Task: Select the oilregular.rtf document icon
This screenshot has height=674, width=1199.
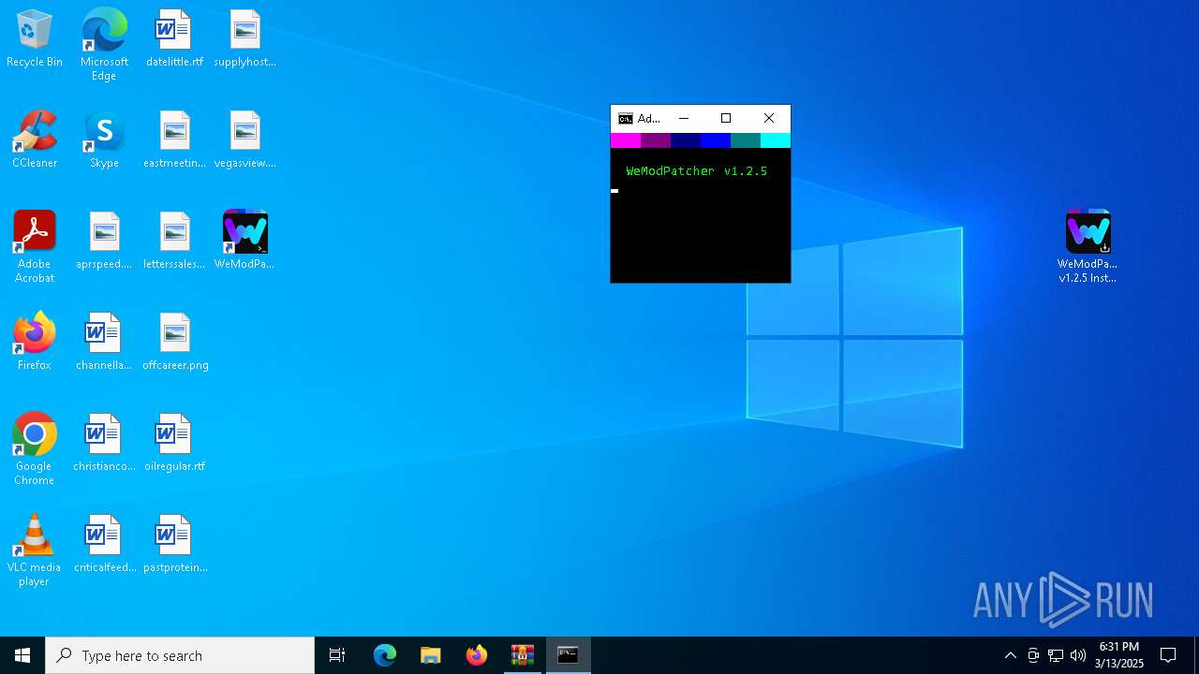Action: tap(174, 444)
